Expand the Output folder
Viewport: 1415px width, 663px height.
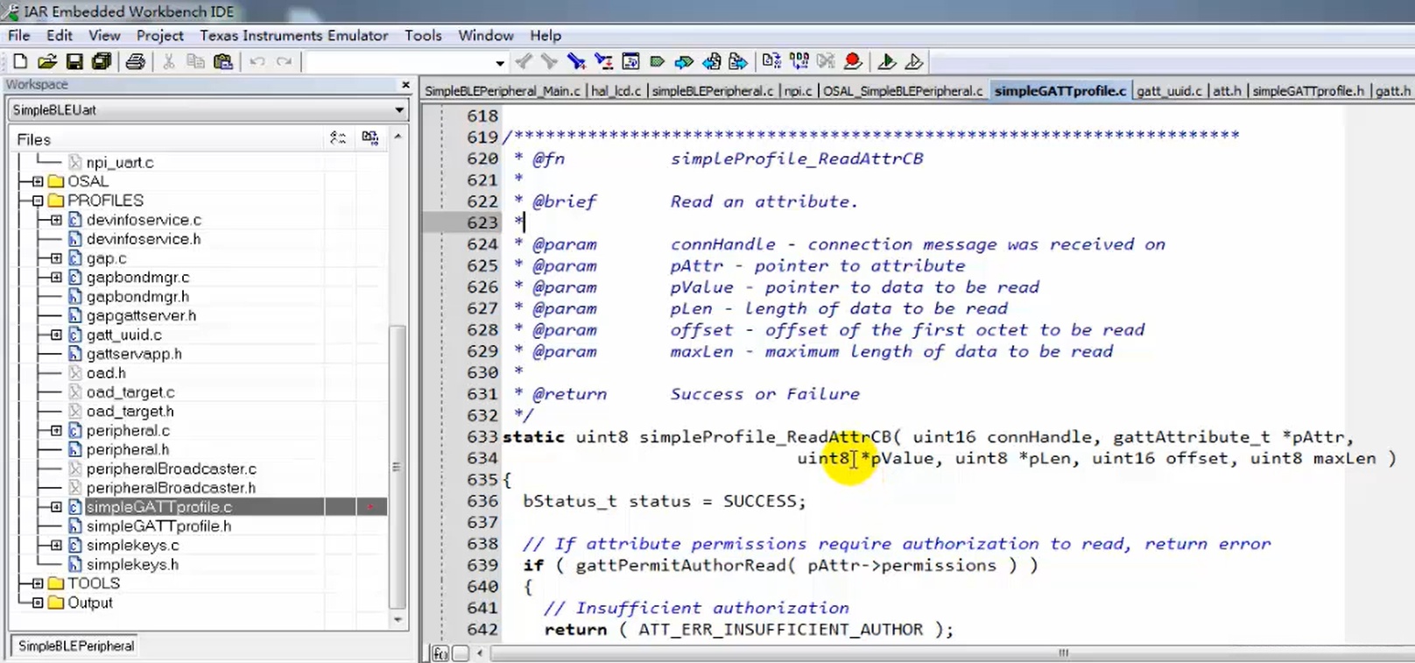tap(38, 603)
